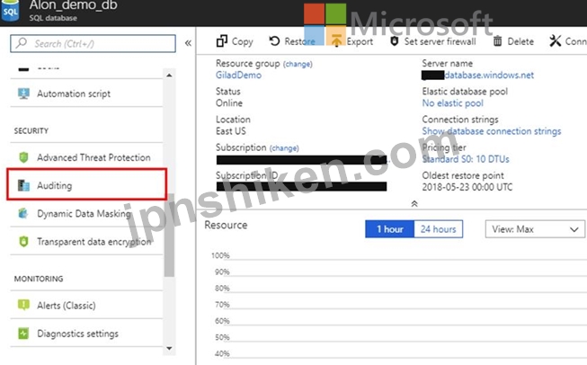The height and width of the screenshot is (365, 587).
Task: Click the Advanced Threat Protection shield icon
Action: coord(23,157)
